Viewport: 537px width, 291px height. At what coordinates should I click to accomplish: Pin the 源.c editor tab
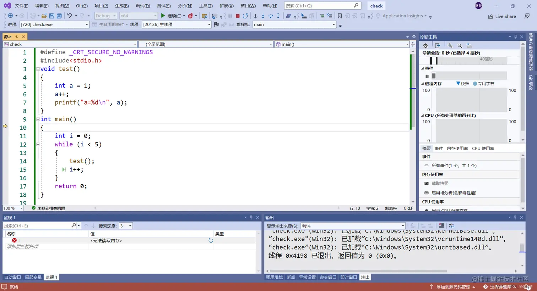(x=17, y=37)
